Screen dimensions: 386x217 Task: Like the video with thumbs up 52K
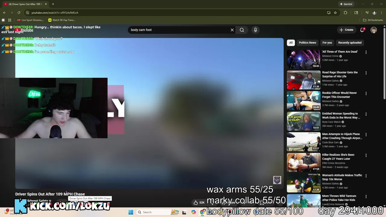199,203
